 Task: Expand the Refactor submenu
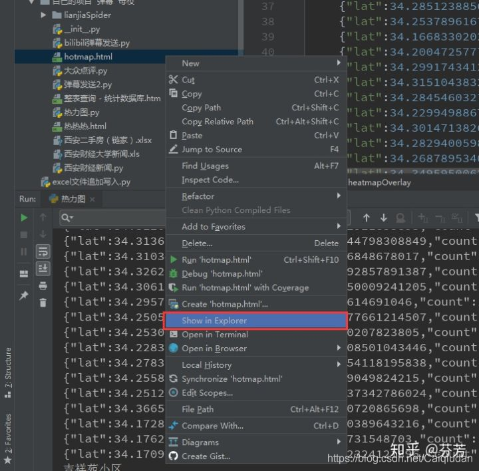pos(256,196)
